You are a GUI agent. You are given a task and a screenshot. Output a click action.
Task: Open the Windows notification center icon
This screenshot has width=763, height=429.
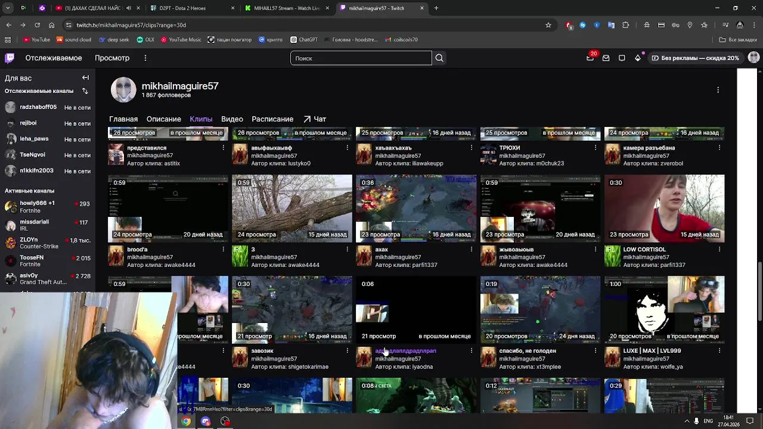tap(750, 421)
